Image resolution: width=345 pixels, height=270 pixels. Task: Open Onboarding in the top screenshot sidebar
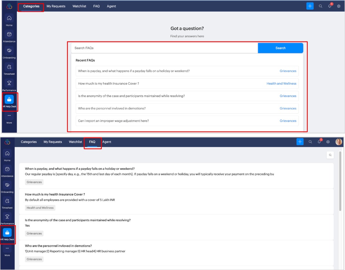coord(9,53)
